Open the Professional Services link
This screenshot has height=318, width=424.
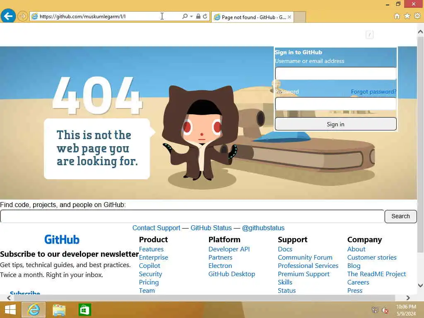308,266
